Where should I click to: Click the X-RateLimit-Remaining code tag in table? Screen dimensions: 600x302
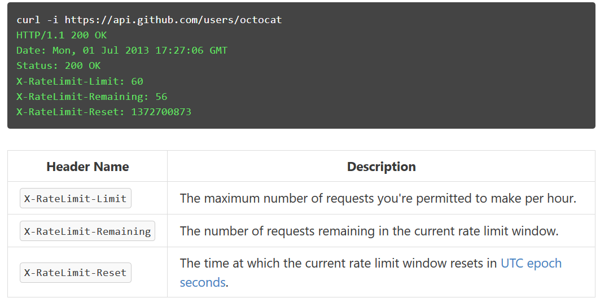[x=87, y=231]
